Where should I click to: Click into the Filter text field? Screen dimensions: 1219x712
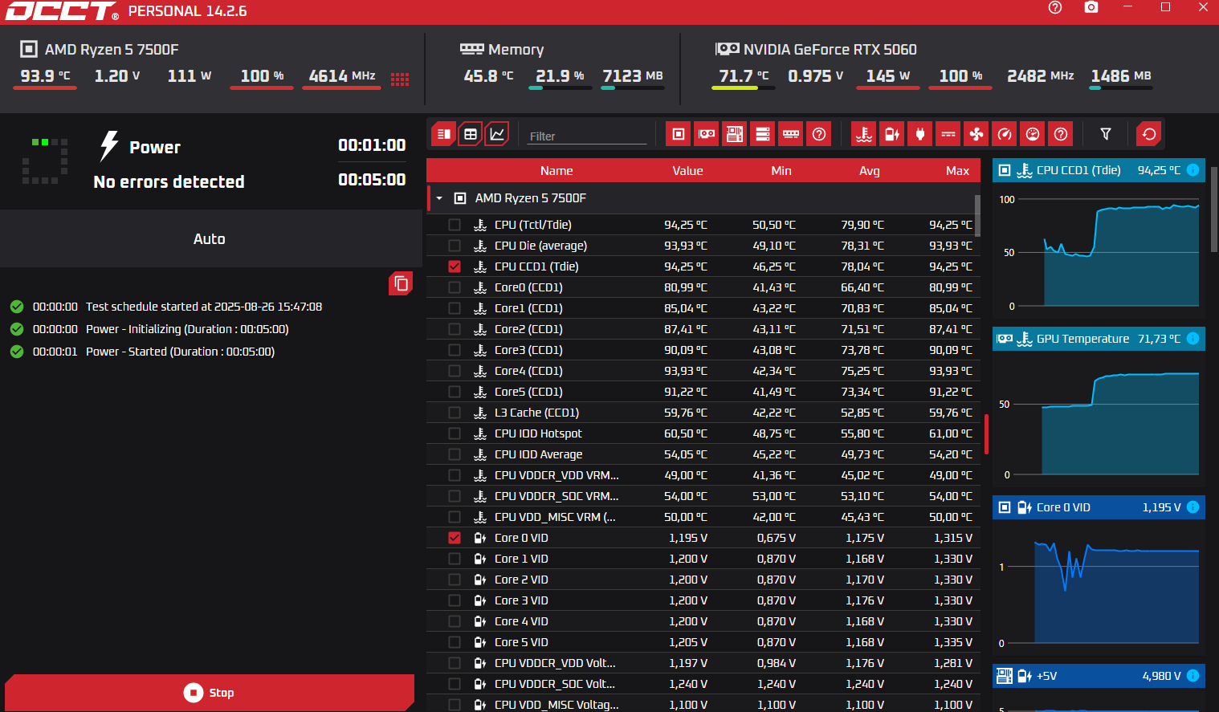click(x=587, y=136)
